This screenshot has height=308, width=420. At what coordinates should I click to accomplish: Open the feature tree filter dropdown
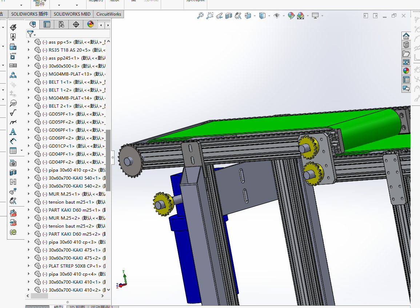pyautogui.click(x=32, y=34)
